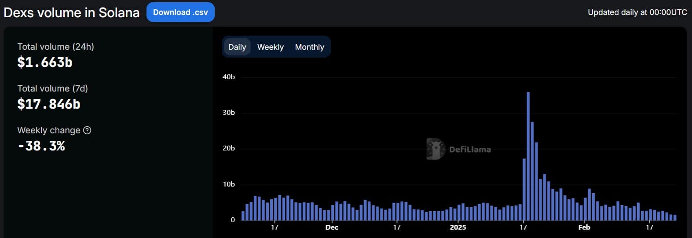Switch to the Monthly chart tab

coord(309,47)
